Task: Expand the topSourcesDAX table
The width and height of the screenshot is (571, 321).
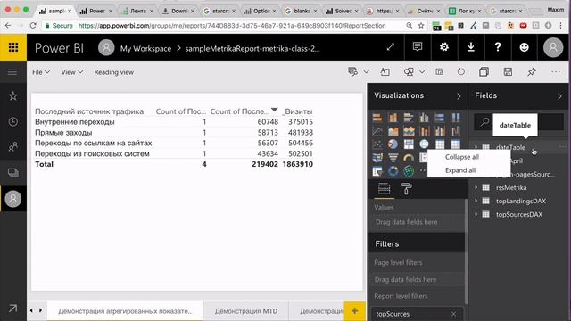Action: pos(476,214)
